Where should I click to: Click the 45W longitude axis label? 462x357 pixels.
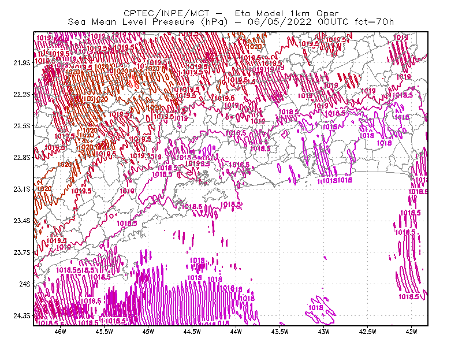(148, 332)
